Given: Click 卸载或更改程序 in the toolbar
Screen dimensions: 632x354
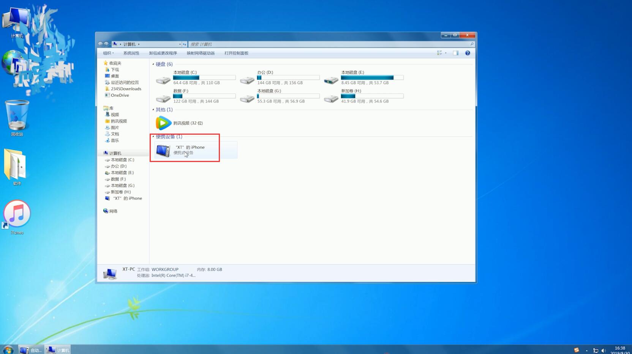Looking at the screenshot, I should point(163,53).
